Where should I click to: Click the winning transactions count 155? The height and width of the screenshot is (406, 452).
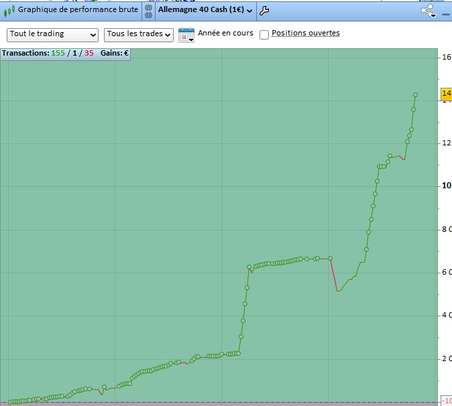(x=58, y=53)
